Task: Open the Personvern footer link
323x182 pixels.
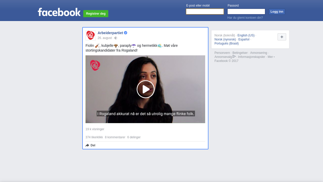Action: (x=222, y=53)
